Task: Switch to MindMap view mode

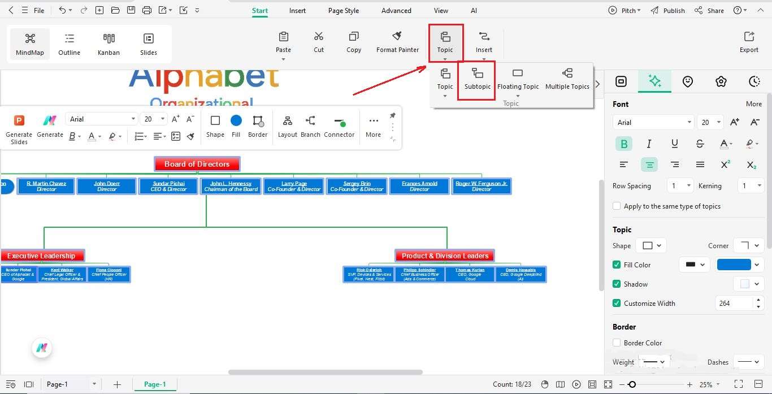Action: [30, 44]
